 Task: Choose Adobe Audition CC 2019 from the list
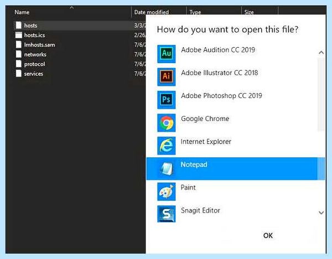218,50
